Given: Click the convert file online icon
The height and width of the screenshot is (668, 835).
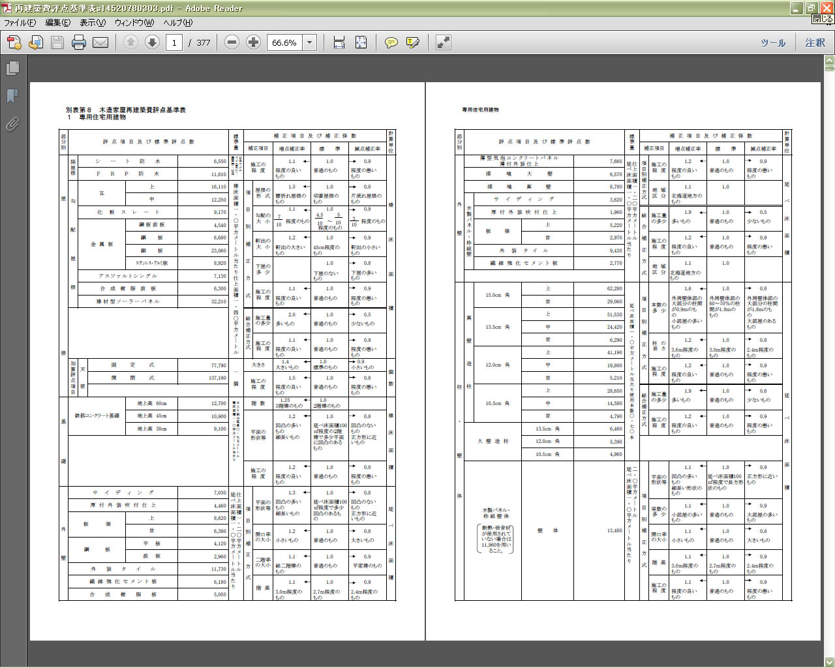Looking at the screenshot, I should point(36,42).
